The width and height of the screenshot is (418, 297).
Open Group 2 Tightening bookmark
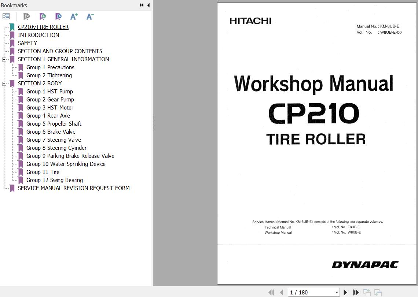click(49, 75)
